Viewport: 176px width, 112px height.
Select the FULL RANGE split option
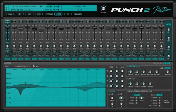coord(160,106)
